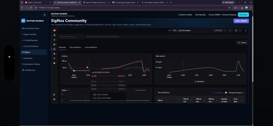Open Architecture in sidebar
The width and height of the screenshot is (273, 126).
point(34,70)
